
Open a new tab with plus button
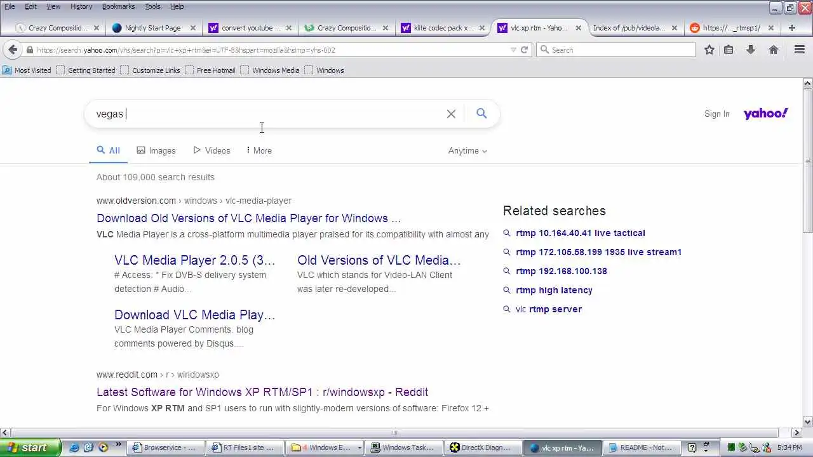(792, 28)
